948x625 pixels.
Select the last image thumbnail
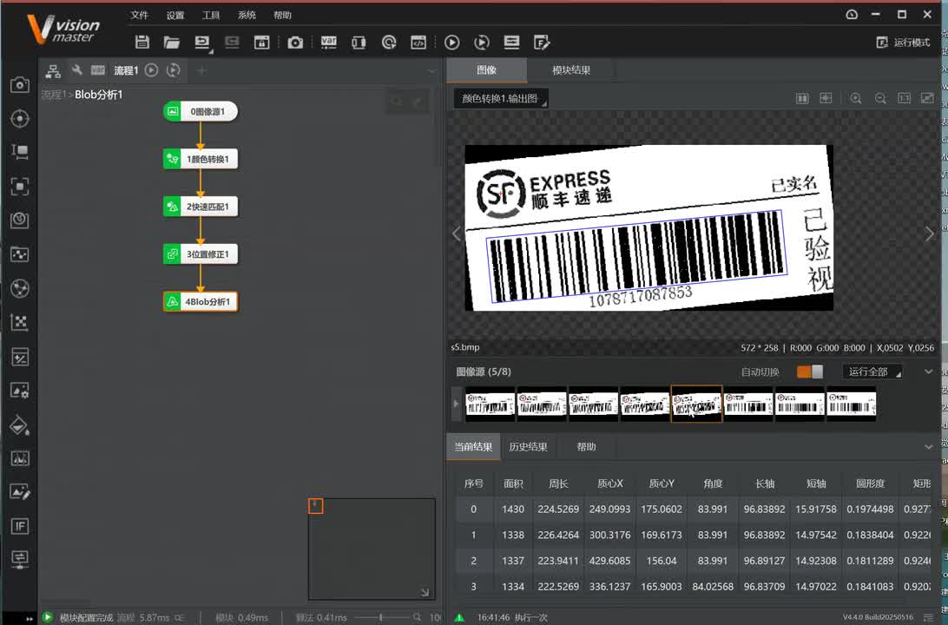(852, 404)
